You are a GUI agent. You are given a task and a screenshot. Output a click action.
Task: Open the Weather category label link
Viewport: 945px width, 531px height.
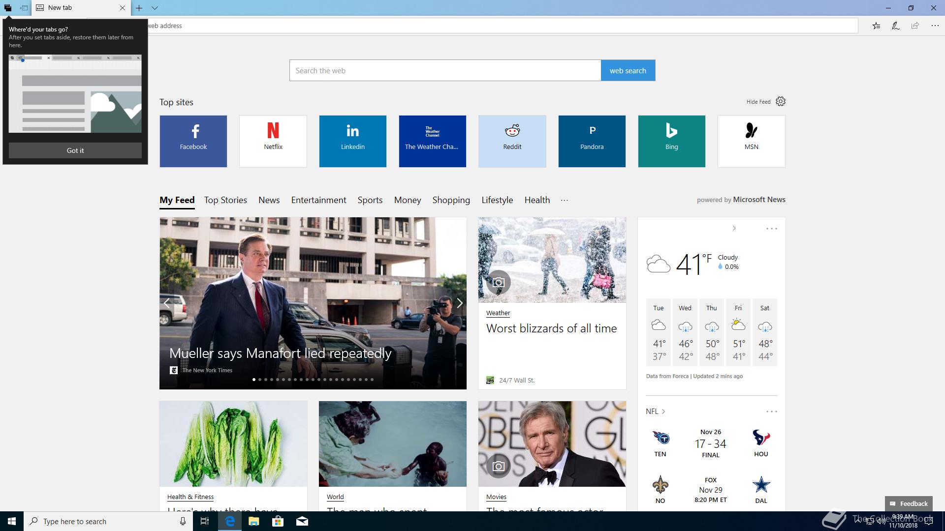[x=498, y=313]
